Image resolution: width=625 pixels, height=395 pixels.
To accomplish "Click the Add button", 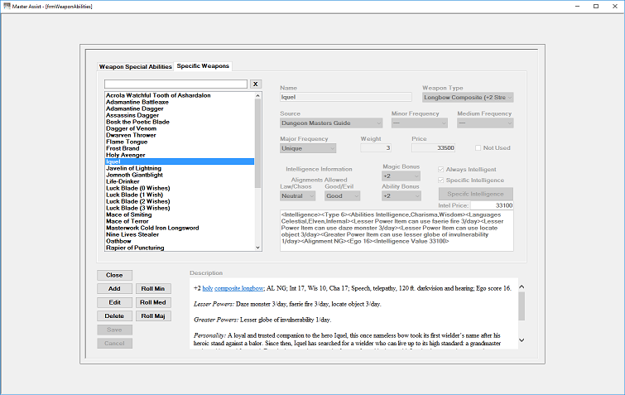I will 114,288.
